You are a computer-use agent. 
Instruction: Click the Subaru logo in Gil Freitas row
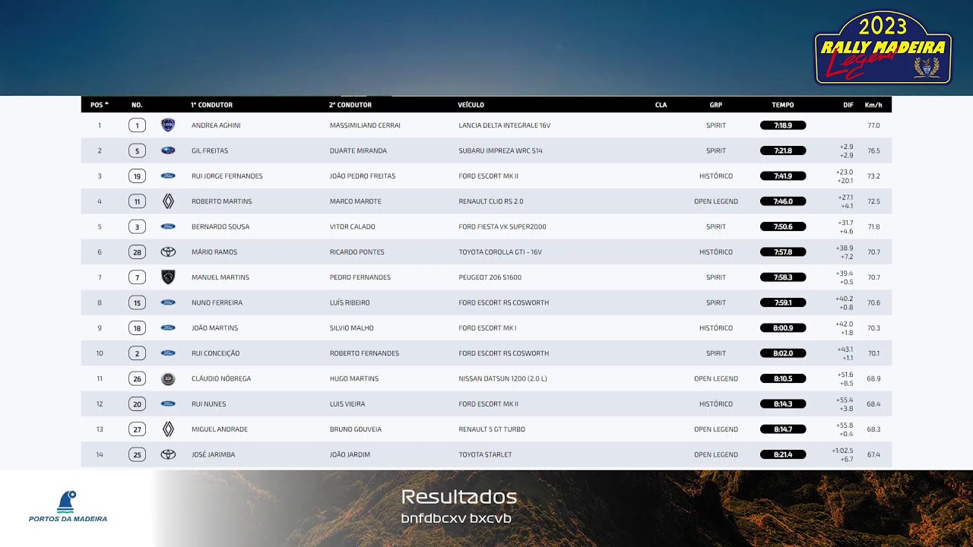coord(168,150)
